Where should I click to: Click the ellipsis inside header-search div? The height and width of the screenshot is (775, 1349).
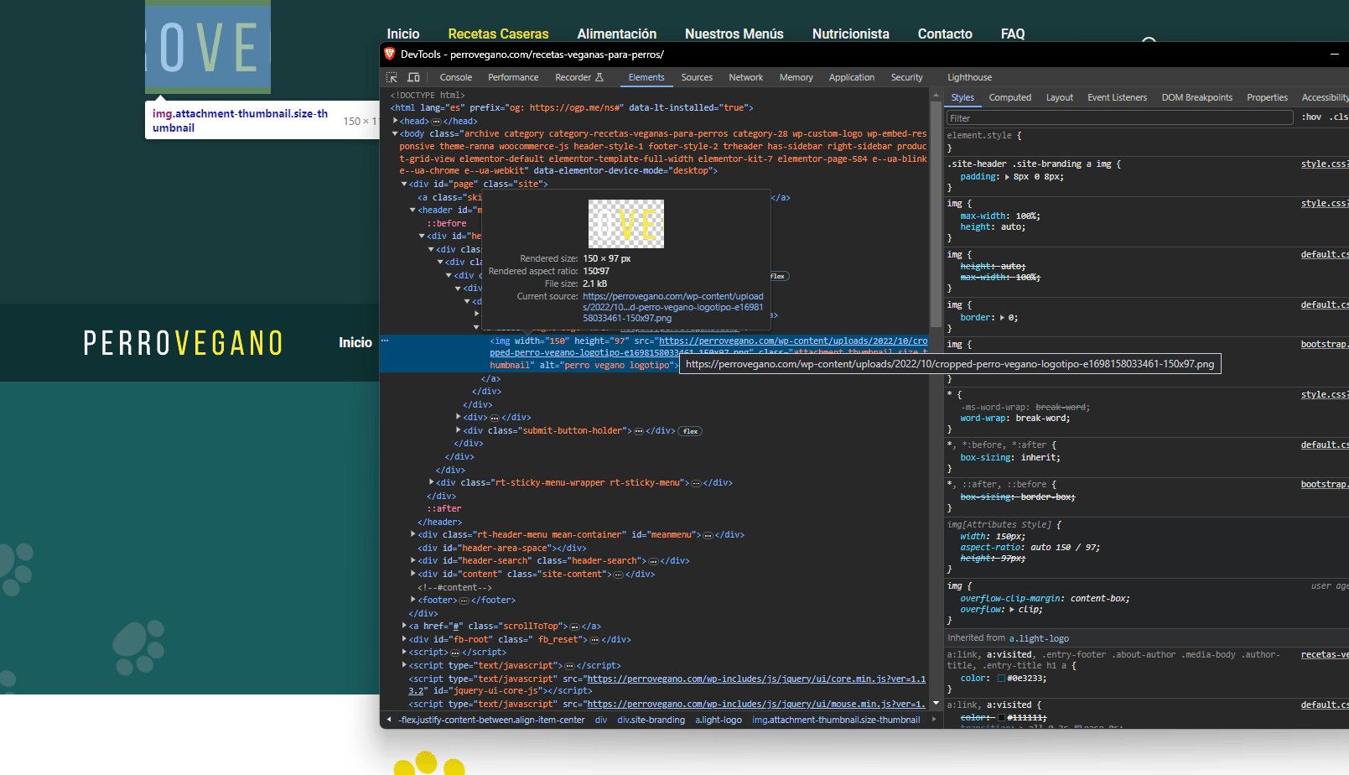point(653,561)
